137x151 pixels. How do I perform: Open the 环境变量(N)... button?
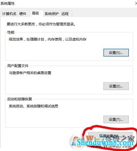[110, 136]
